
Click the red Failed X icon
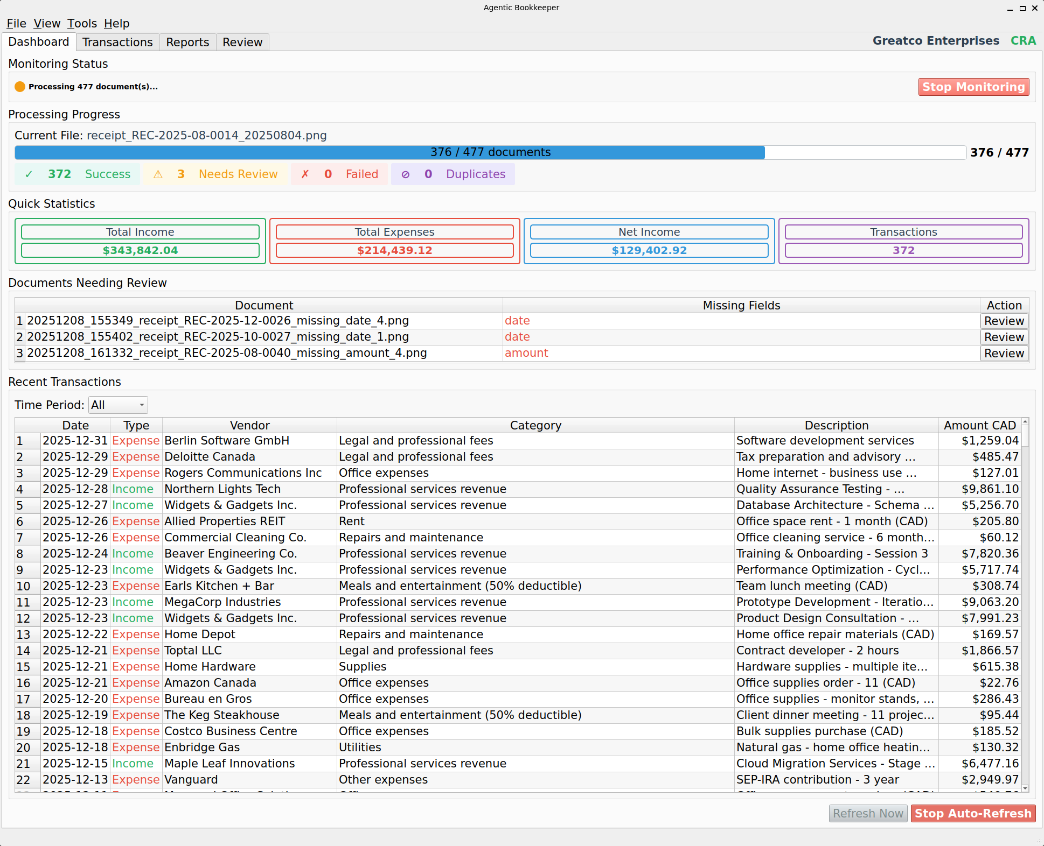(305, 174)
